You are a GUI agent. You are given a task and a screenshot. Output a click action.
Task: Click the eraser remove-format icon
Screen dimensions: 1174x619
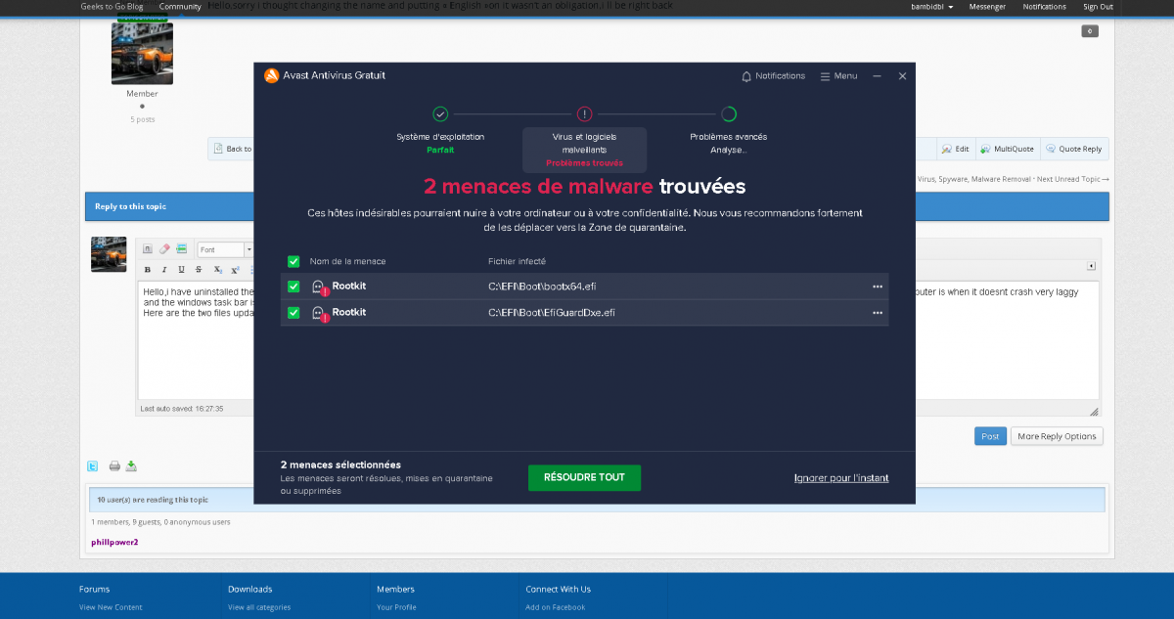[164, 249]
